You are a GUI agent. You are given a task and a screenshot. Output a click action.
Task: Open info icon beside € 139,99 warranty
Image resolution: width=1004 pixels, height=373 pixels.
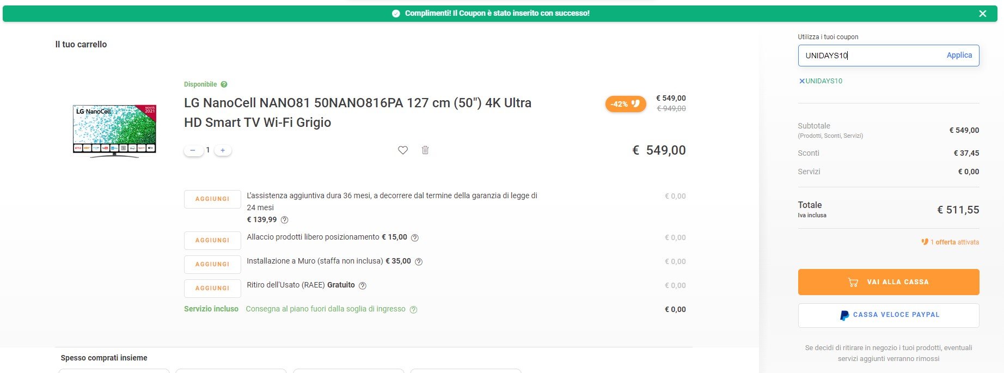coord(284,220)
